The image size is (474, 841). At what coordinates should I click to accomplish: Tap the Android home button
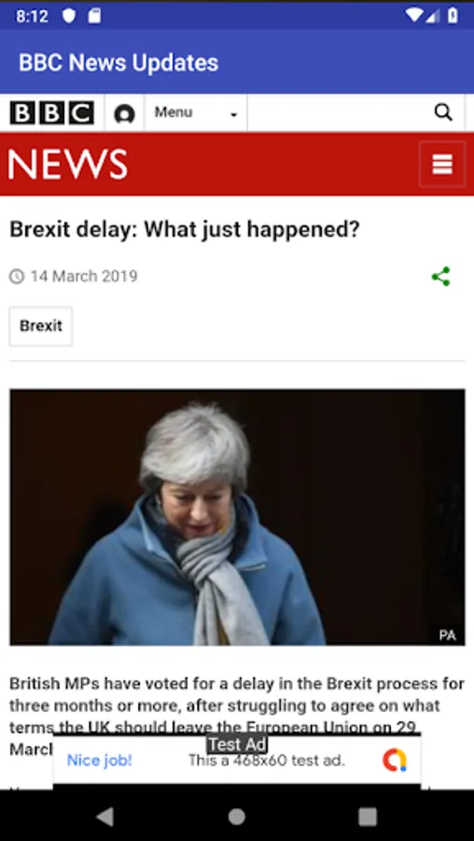pyautogui.click(x=237, y=817)
